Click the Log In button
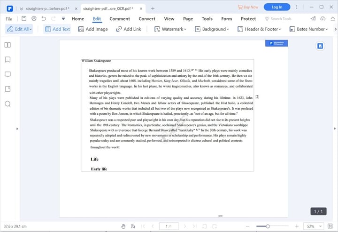Viewport: 338px width, 232px height. [x=277, y=7]
